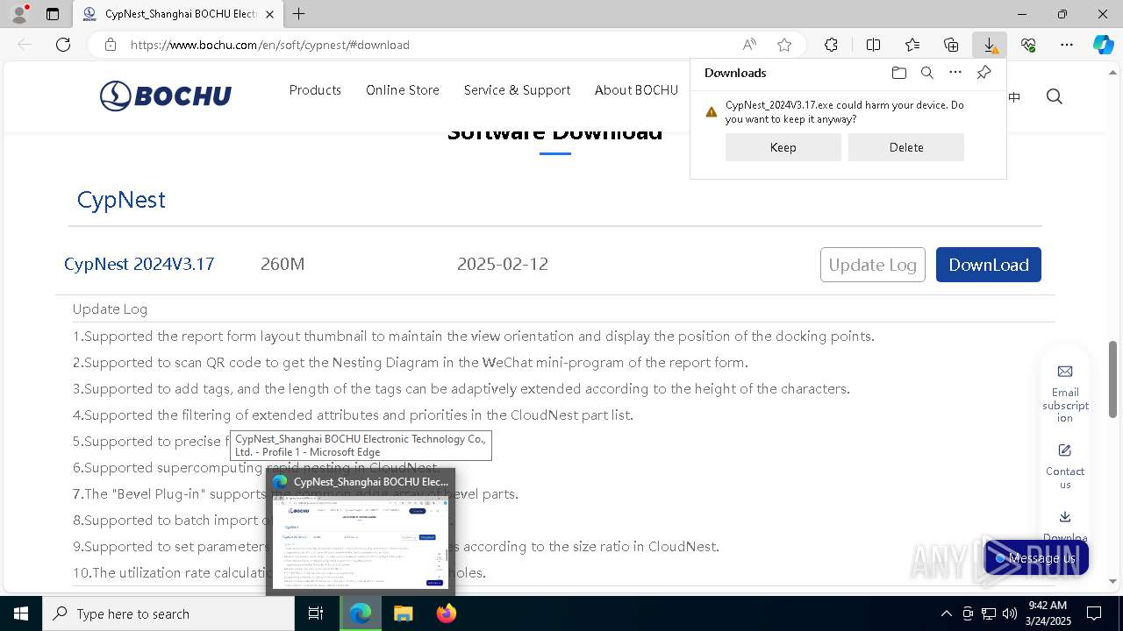The height and width of the screenshot is (631, 1123).
Task: Search downloads with magnifier icon
Action: (926, 73)
